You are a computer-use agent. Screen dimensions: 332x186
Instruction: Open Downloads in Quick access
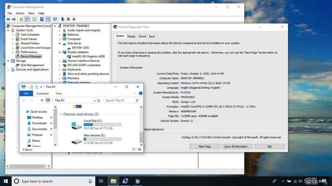click(x=39, y=123)
